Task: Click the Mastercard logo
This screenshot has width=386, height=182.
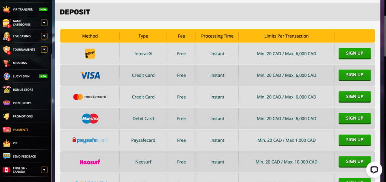Action: (90, 97)
